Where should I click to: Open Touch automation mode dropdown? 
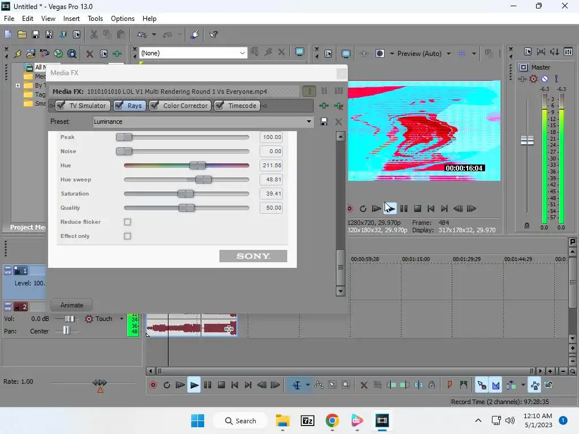(x=122, y=319)
